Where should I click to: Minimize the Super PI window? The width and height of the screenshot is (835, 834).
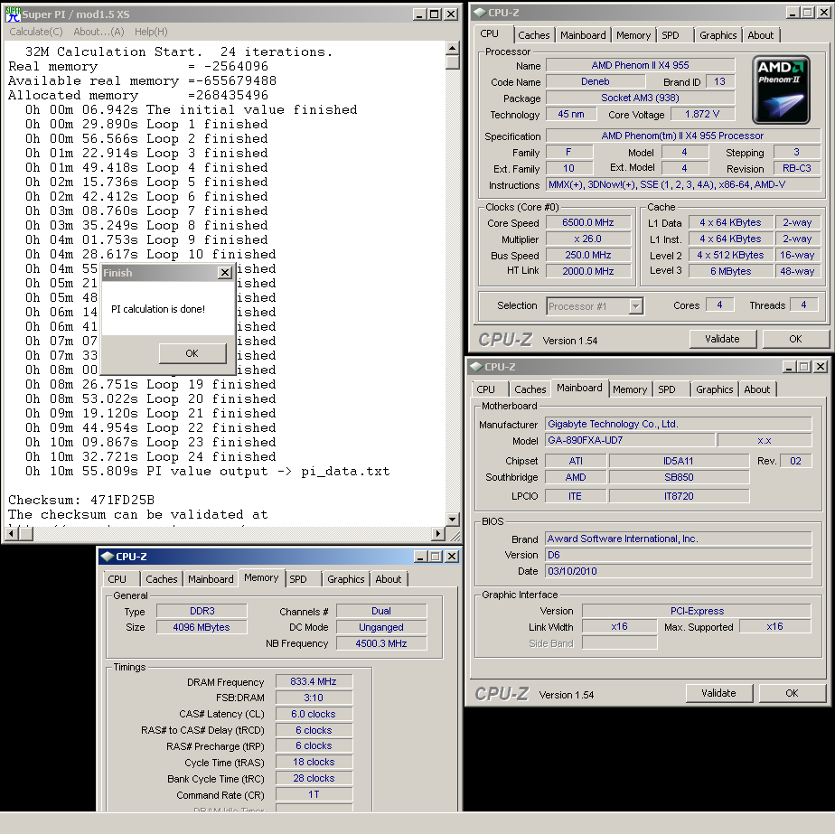(x=419, y=14)
